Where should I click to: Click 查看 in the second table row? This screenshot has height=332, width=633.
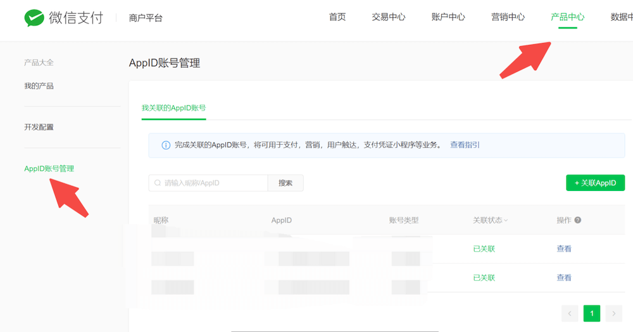click(563, 278)
